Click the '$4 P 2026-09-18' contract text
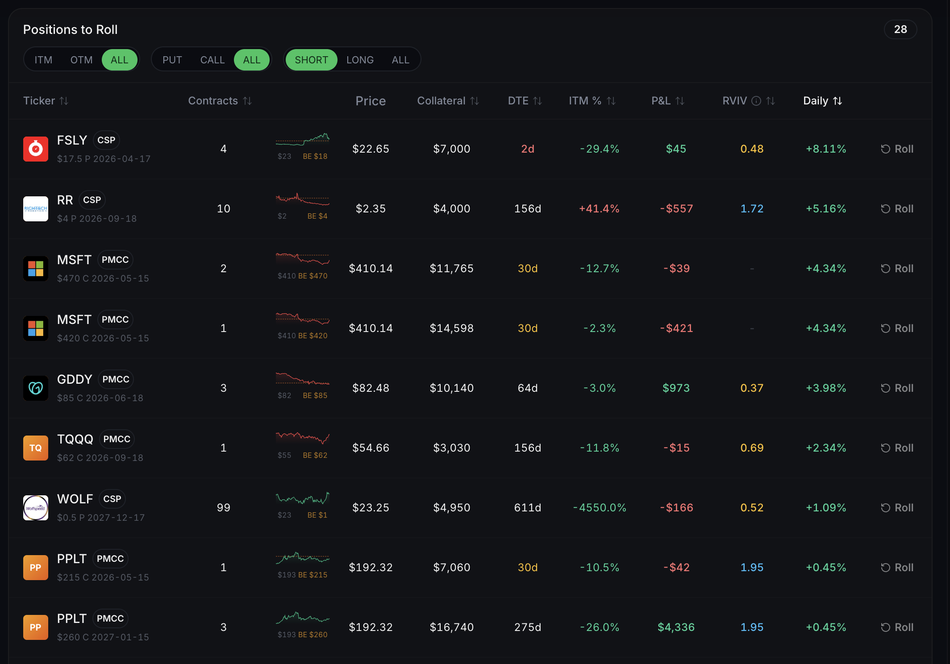This screenshot has height=664, width=950. (97, 219)
